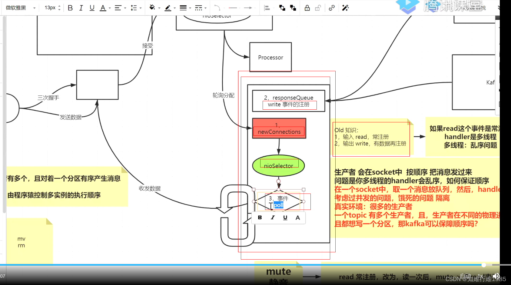Click bold in the floating shape toolbar
This screenshot has width=511, height=285.
pos(260,217)
